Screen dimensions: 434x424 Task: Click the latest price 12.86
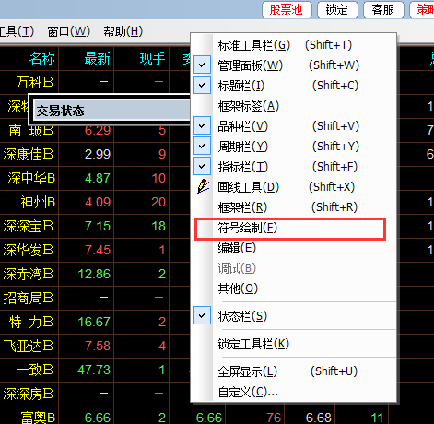click(94, 274)
